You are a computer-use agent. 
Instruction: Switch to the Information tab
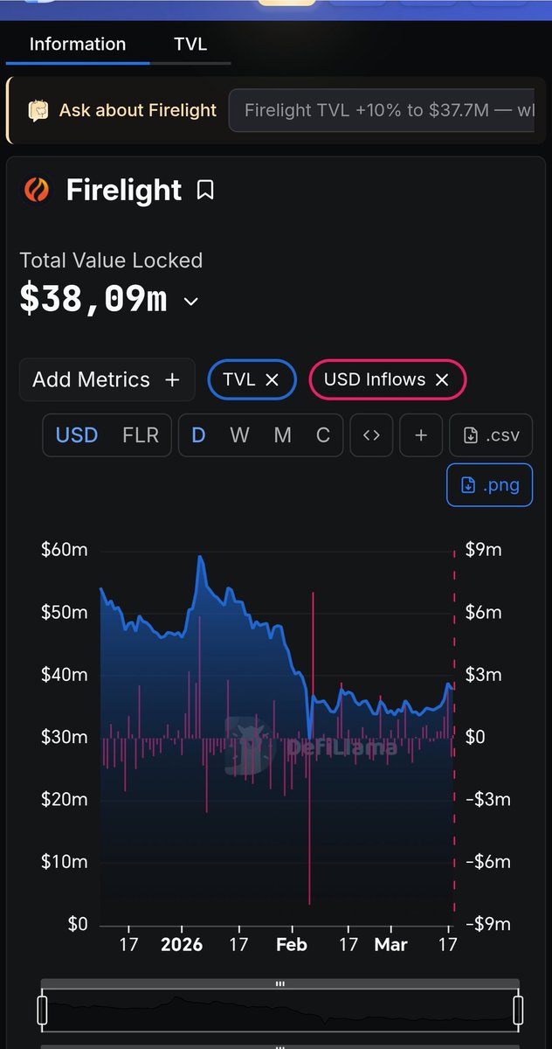[78, 44]
